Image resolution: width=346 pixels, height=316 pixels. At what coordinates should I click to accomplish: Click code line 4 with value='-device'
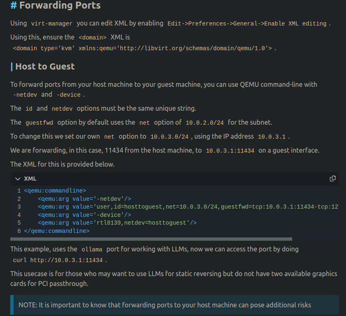84,215
